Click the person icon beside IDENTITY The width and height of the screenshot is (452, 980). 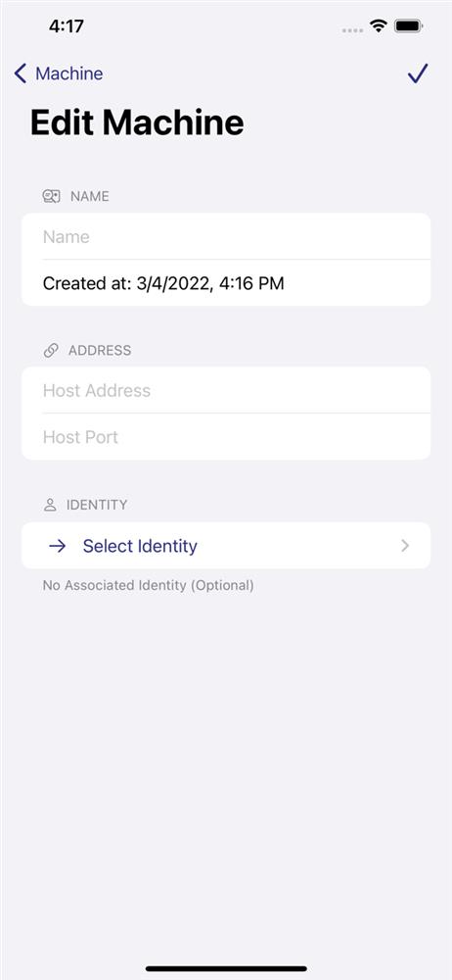pos(50,505)
